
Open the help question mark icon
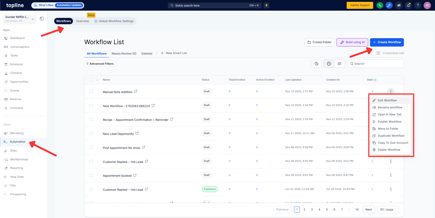pos(418,5)
